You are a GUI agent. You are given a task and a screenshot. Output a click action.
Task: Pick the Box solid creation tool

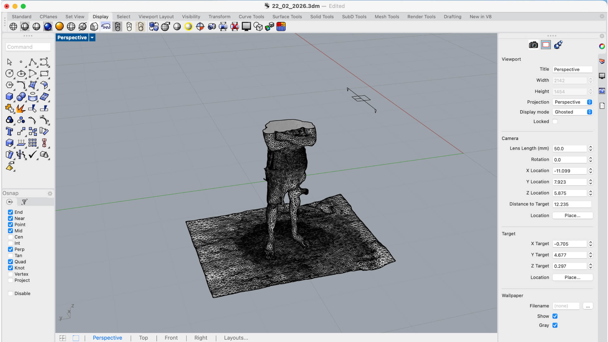9,97
